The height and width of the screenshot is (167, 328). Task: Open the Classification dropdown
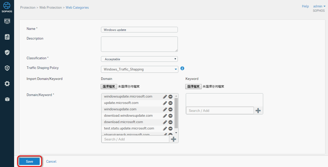(x=139, y=59)
